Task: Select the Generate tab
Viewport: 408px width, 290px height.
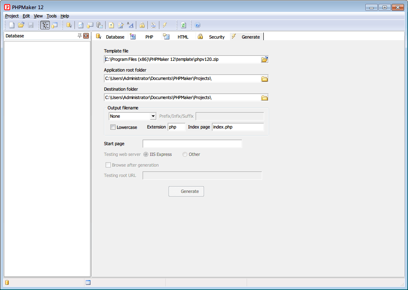Action: (246, 37)
